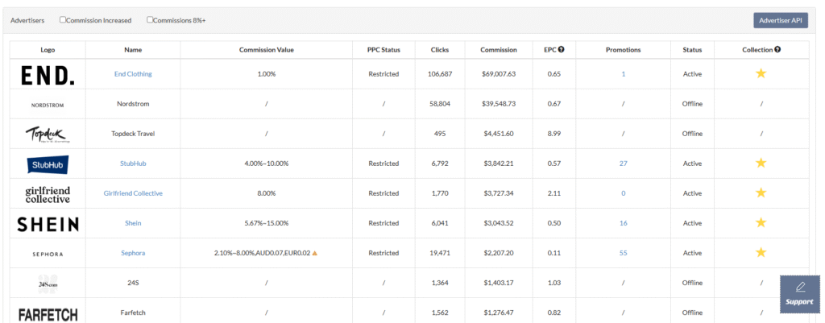Viewport: 825px width, 323px height.
Task: Click the gold star for End Clothing
Action: pos(761,73)
